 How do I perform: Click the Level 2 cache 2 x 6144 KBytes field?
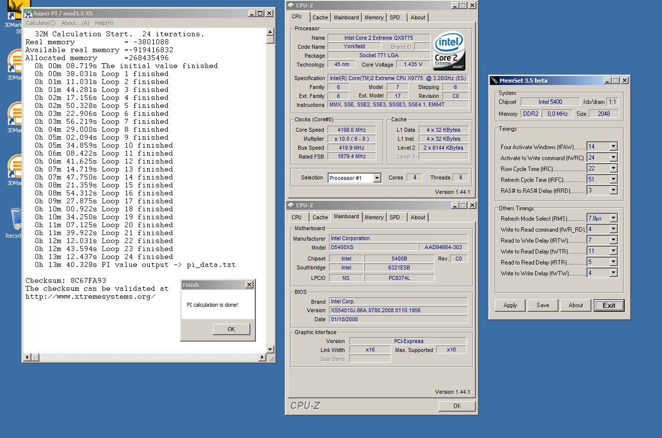443,148
